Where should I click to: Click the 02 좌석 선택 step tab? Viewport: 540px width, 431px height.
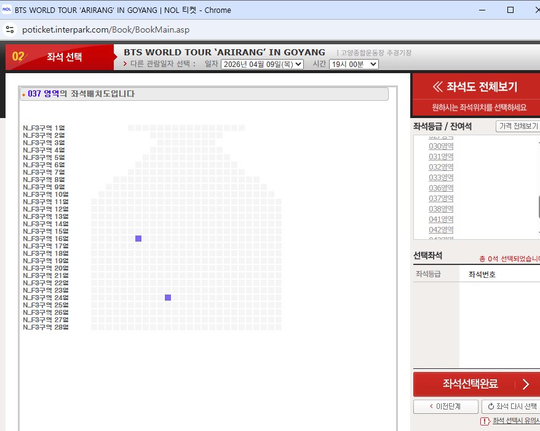click(59, 57)
